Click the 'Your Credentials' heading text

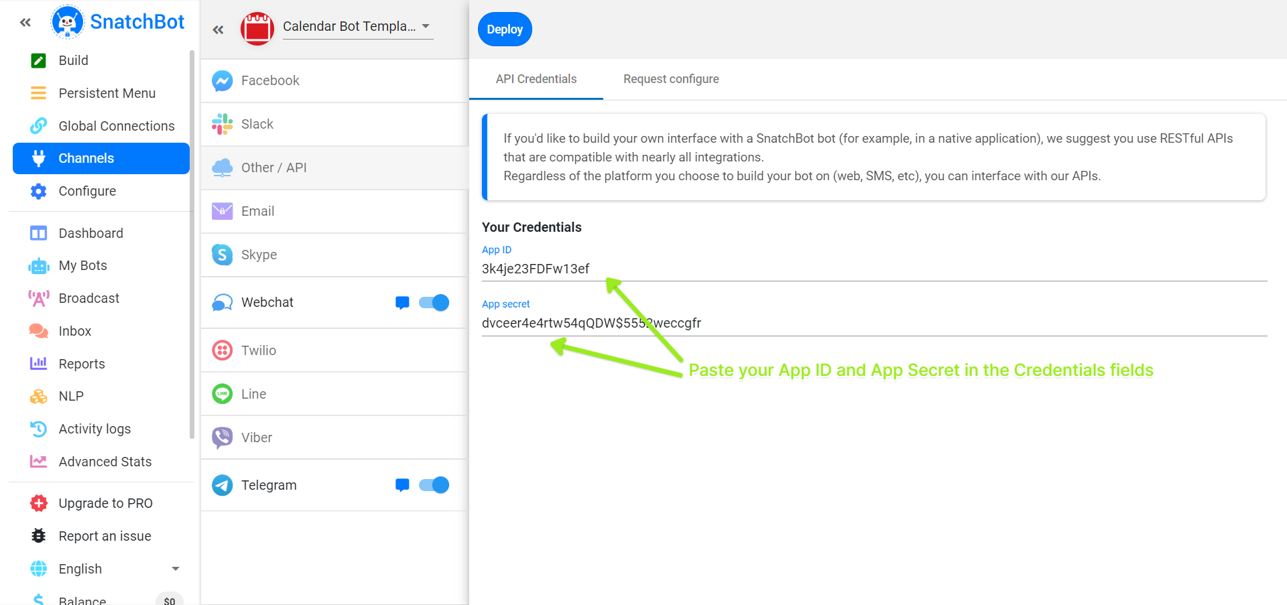point(532,227)
